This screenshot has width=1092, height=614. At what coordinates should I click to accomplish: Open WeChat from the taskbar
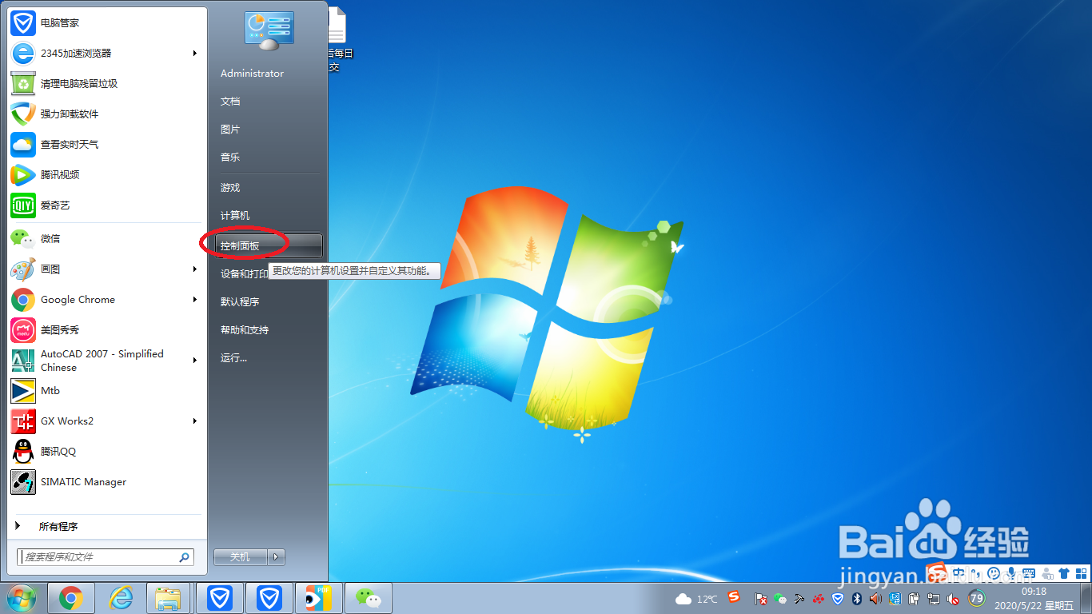pyautogui.click(x=369, y=598)
